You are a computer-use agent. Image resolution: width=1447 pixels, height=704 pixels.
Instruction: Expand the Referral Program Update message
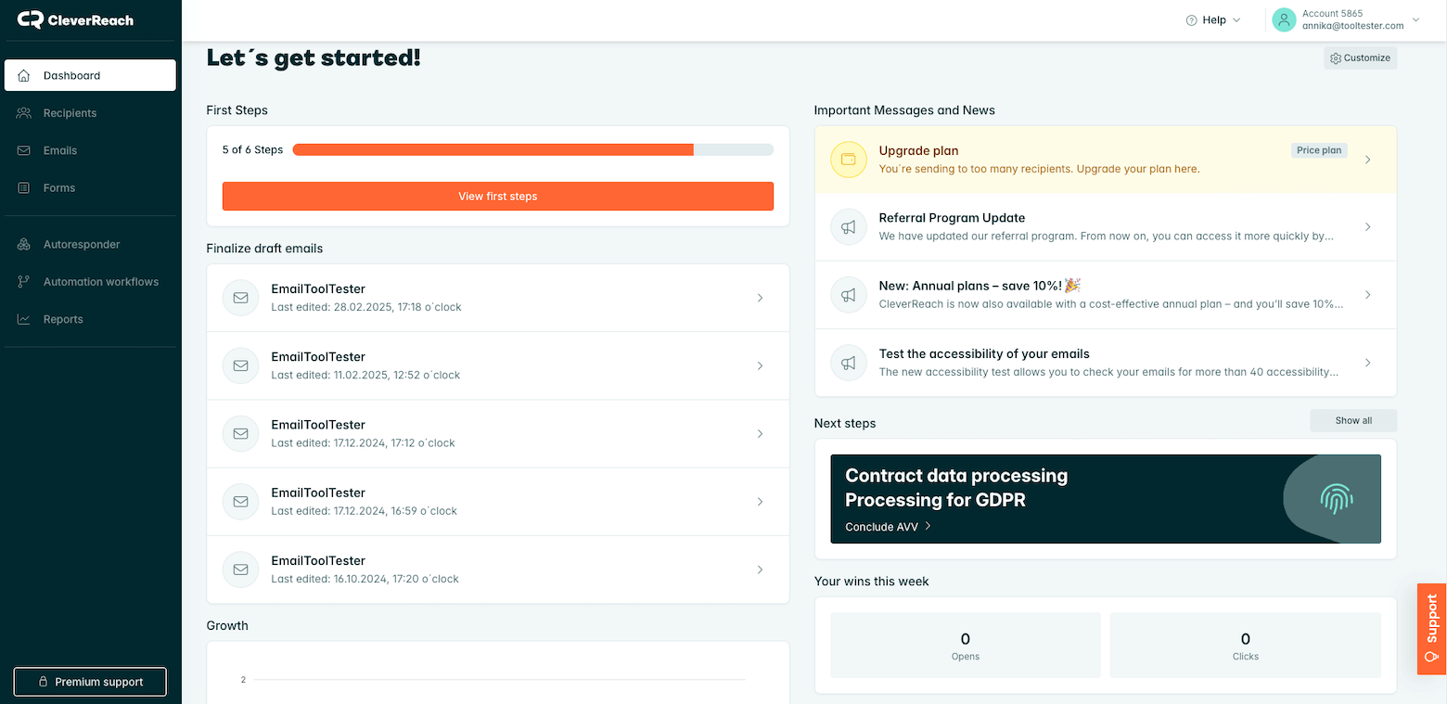[x=1367, y=226]
